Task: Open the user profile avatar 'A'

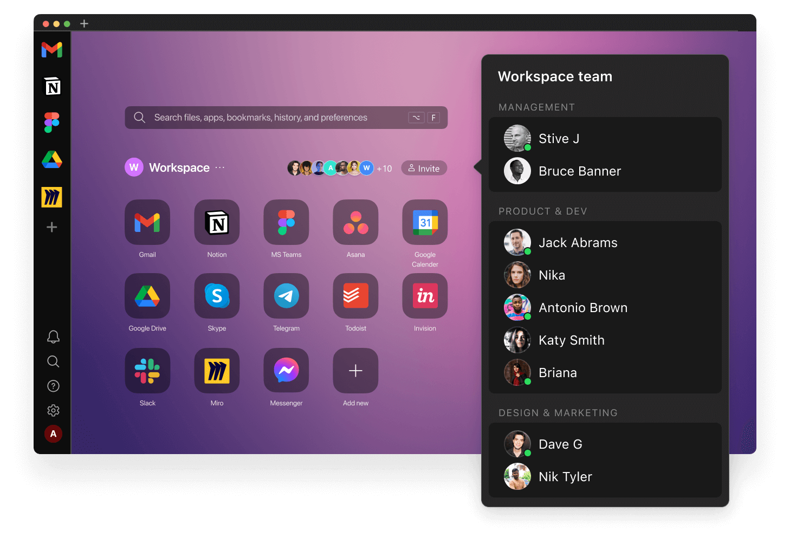Action: pos(53,434)
